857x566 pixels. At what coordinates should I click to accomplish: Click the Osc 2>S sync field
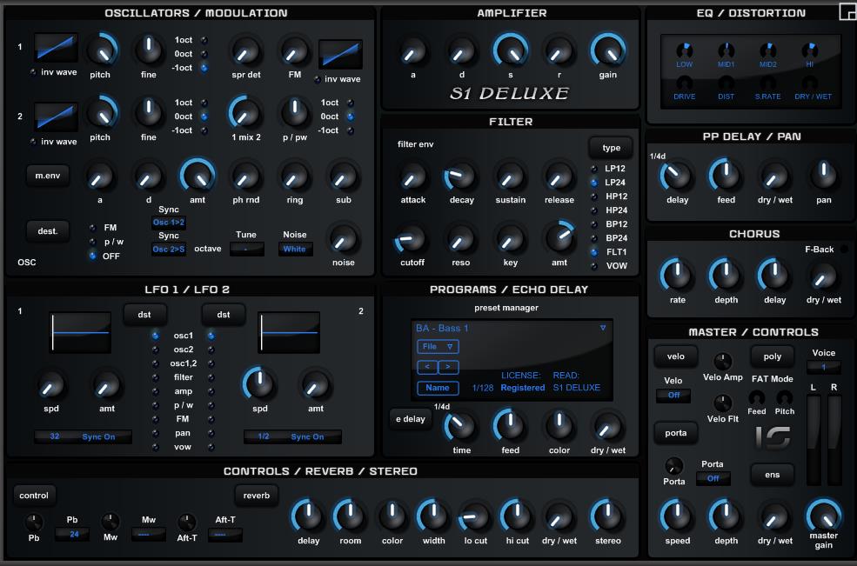(169, 250)
